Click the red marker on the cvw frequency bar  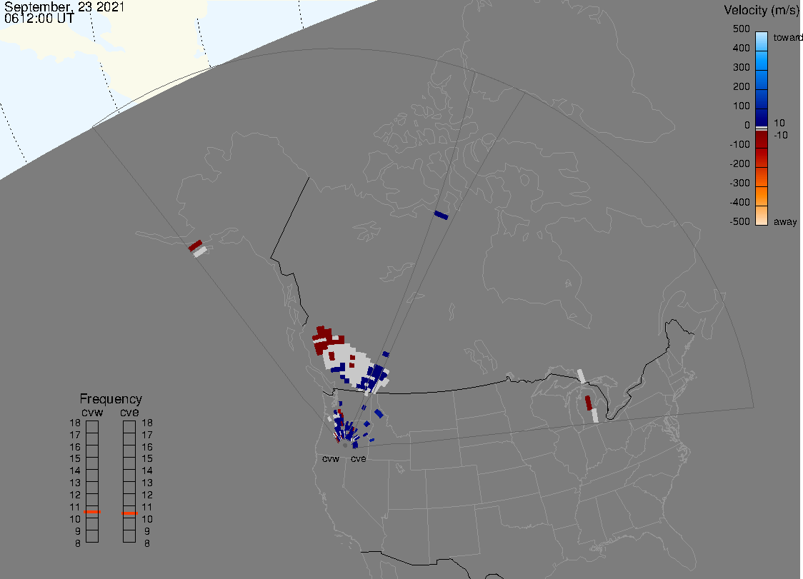(92, 512)
